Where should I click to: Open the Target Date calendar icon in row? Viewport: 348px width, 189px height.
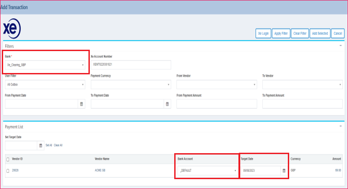[x=284, y=171]
